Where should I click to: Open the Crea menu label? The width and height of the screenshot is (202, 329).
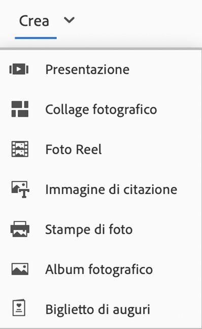pyautogui.click(x=34, y=21)
